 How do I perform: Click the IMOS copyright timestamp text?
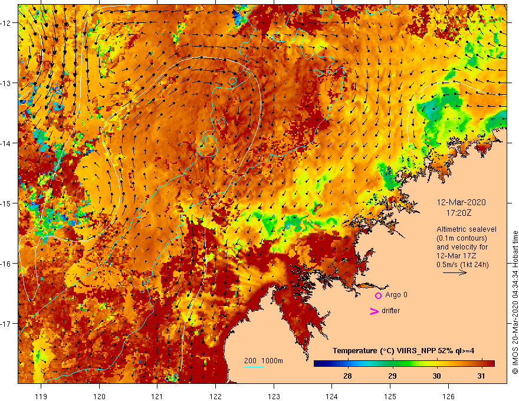click(x=515, y=303)
